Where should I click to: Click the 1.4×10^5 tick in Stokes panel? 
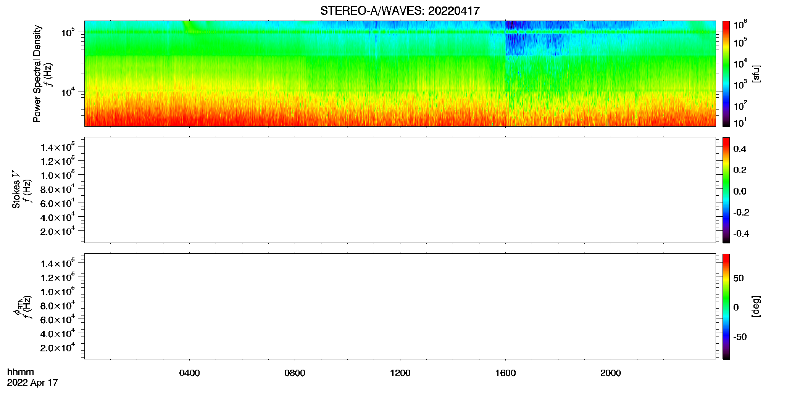coord(58,147)
